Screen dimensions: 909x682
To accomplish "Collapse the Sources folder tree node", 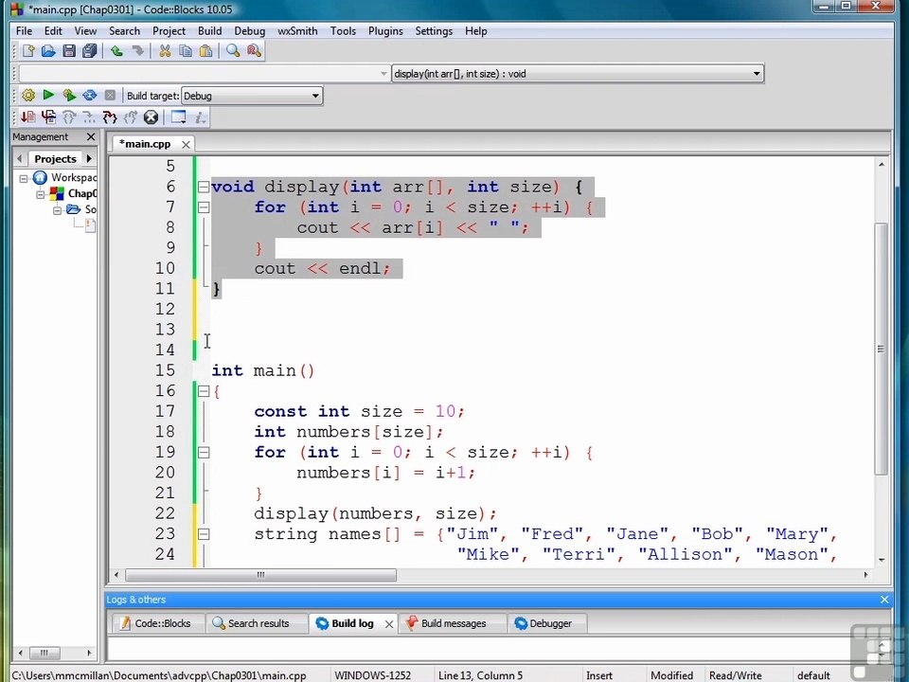I will [58, 209].
